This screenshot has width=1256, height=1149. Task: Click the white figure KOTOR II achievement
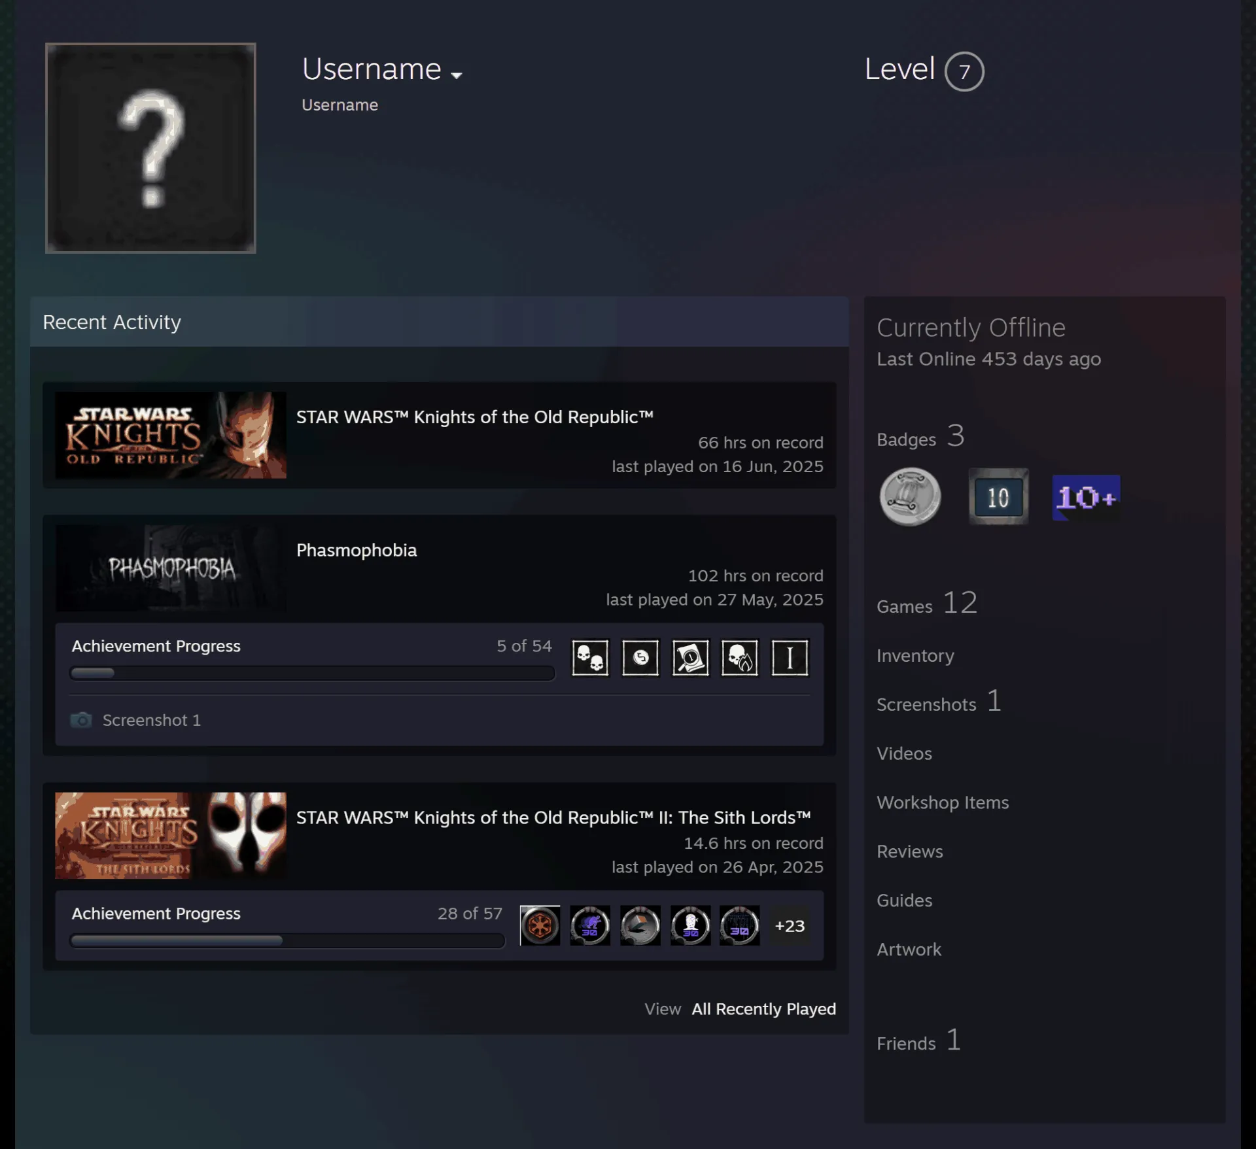point(690,925)
